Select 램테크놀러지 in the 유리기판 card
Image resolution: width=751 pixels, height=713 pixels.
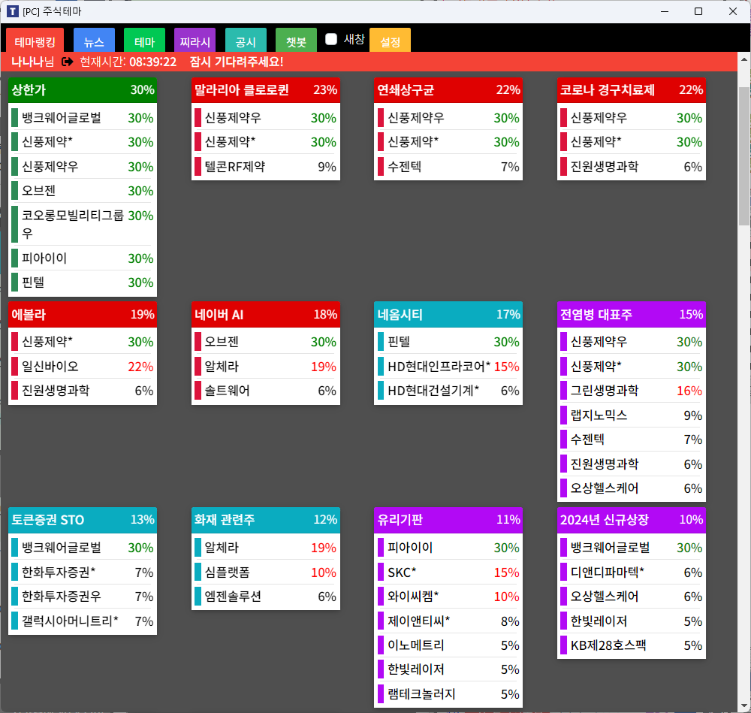pyautogui.click(x=448, y=694)
